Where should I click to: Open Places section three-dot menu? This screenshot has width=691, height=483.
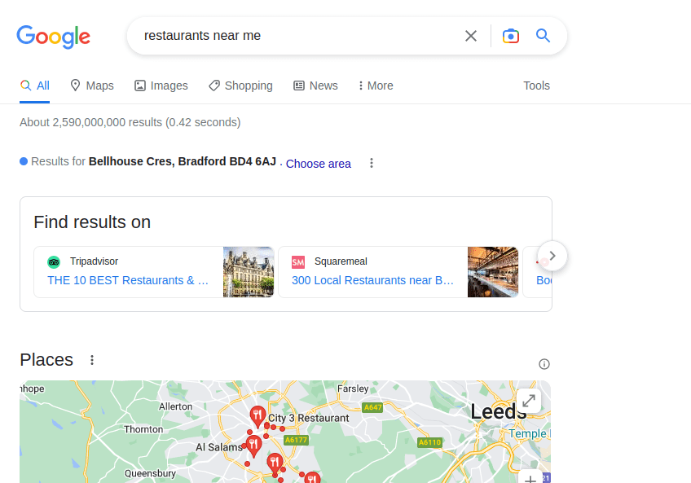(92, 360)
